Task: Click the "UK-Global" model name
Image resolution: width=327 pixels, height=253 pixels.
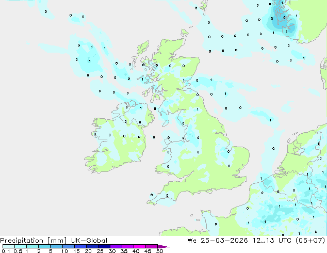Action: pos(89,241)
